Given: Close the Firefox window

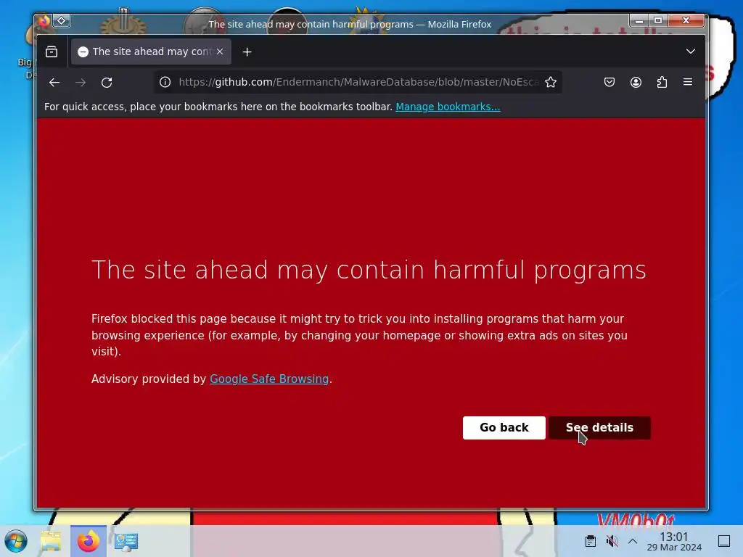Looking at the screenshot, I should 686,20.
